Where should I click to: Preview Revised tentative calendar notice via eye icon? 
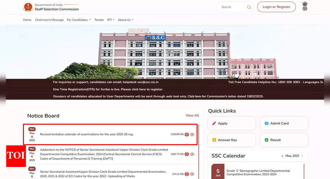[x=192, y=135]
